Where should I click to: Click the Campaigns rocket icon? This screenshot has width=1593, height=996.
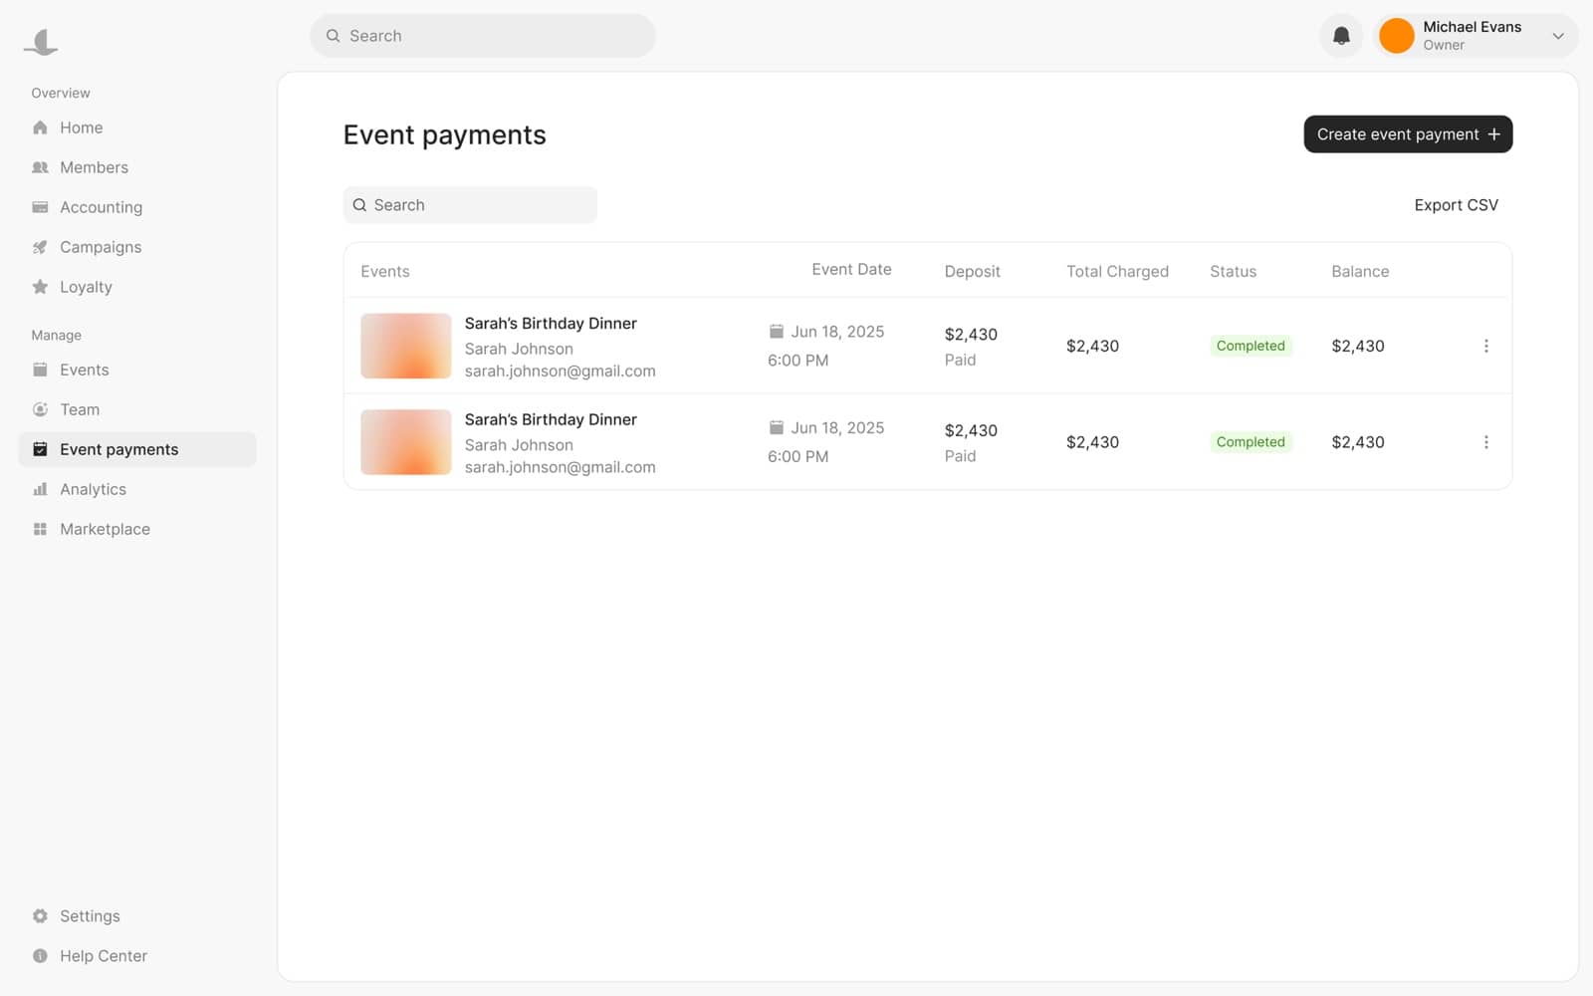coord(40,247)
